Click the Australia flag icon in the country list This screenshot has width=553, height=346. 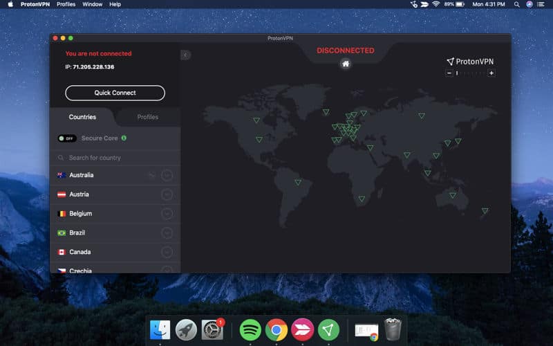point(62,175)
